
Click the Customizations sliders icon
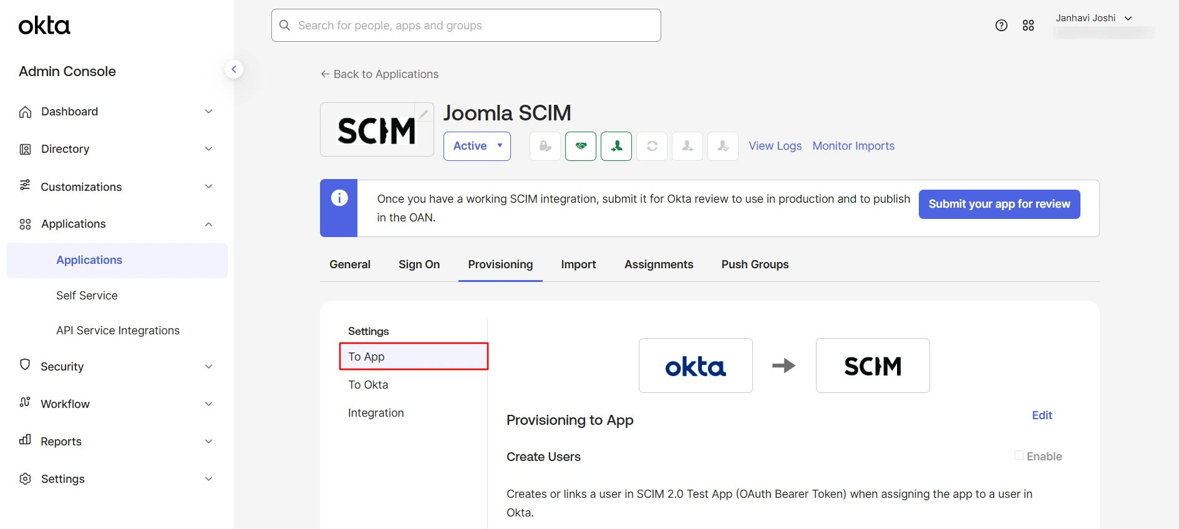(x=25, y=185)
